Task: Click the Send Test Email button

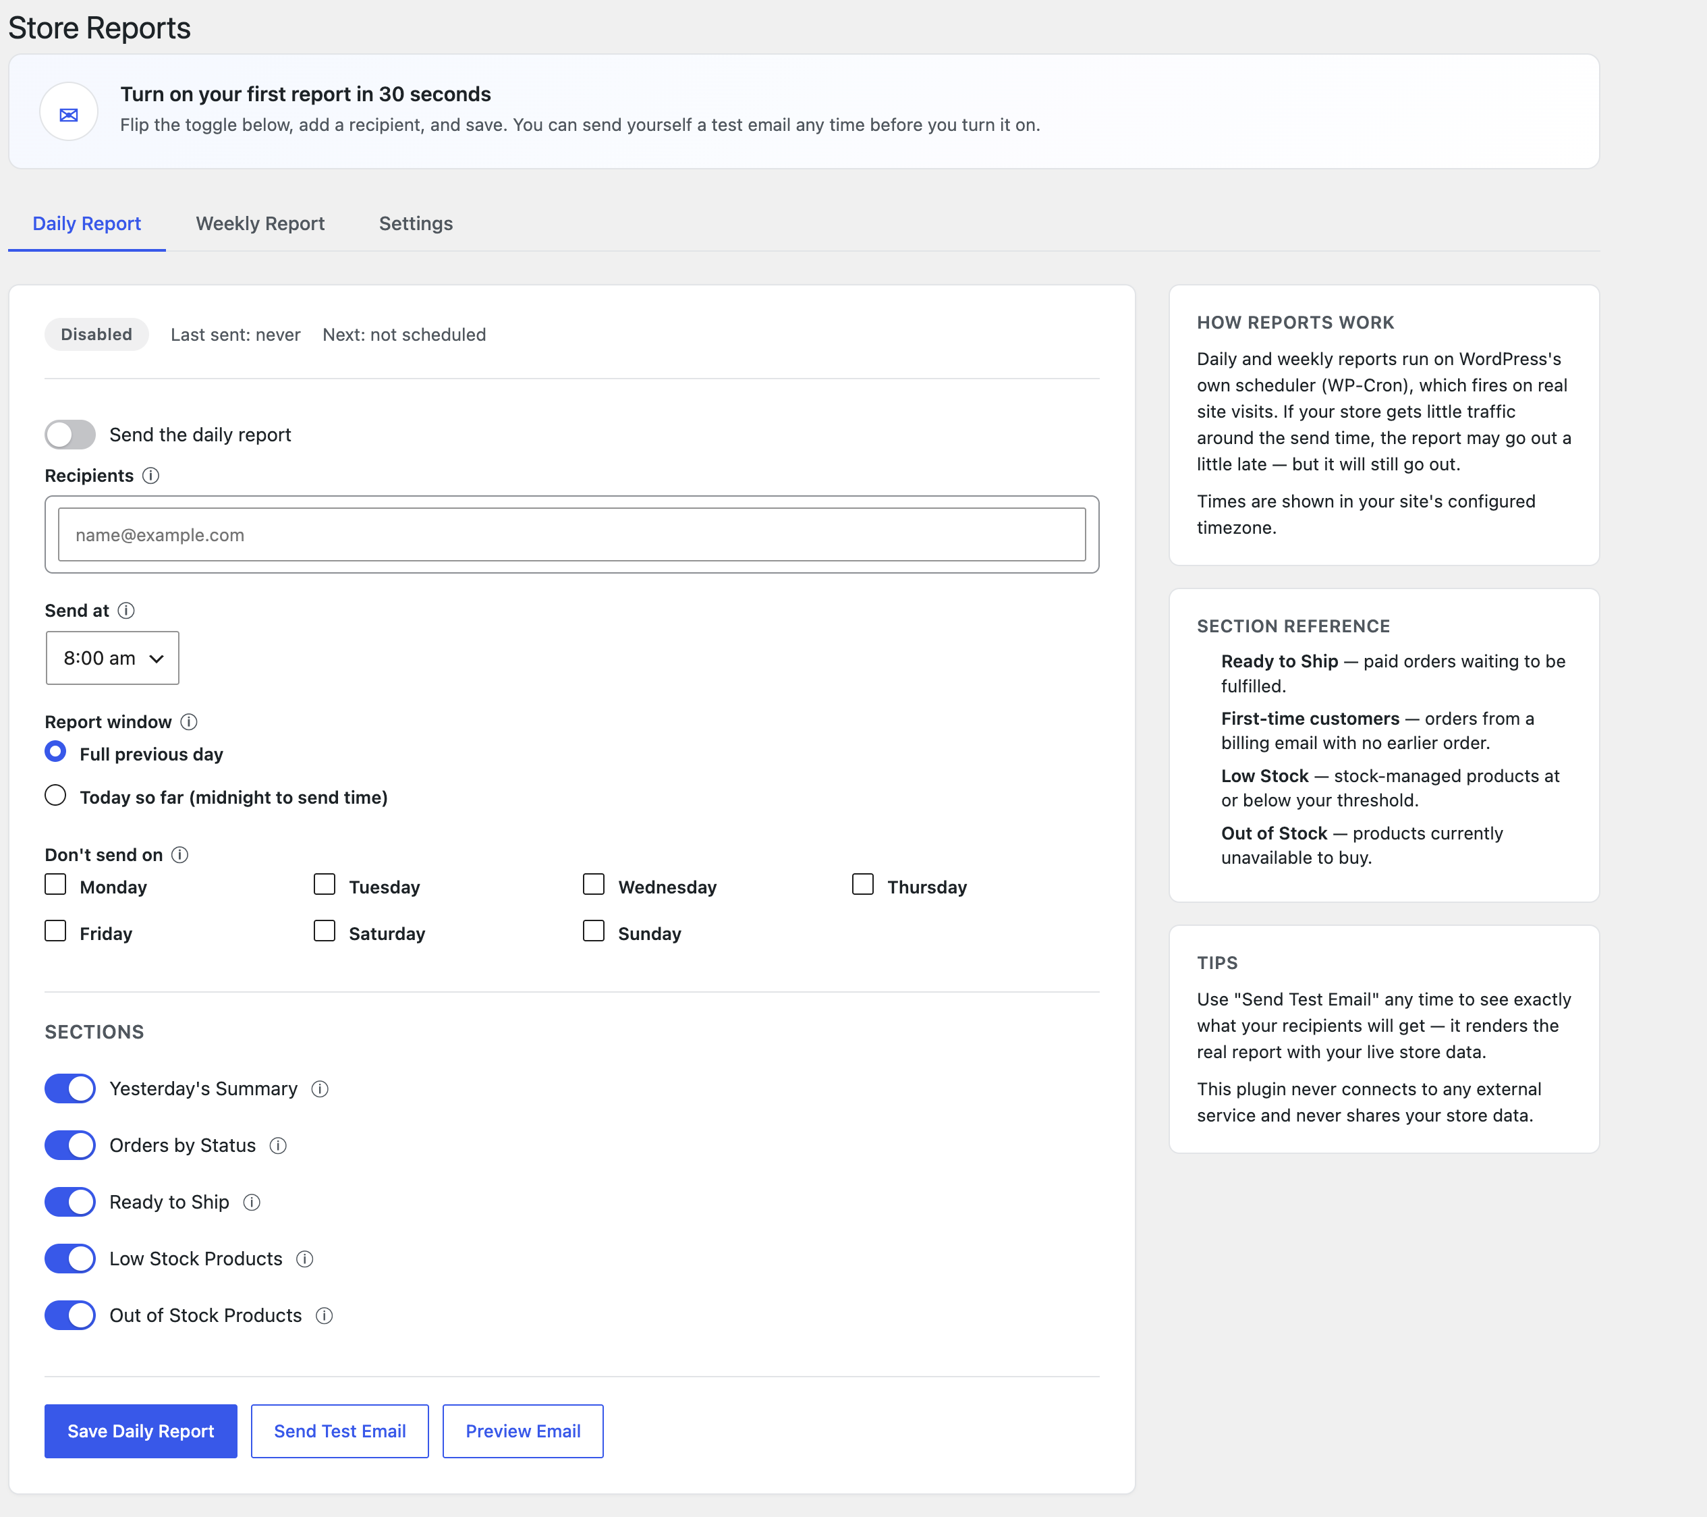Action: (x=340, y=1432)
